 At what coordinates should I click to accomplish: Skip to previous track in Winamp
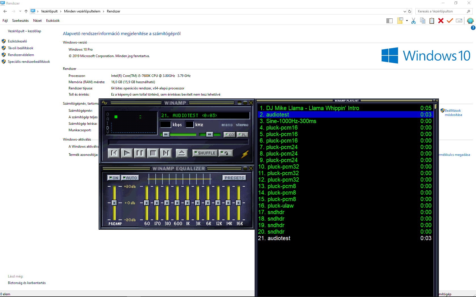[114, 153]
